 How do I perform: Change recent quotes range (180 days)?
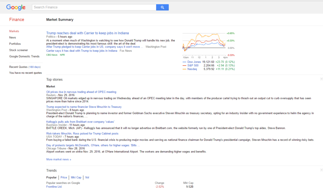pos(34,67)
